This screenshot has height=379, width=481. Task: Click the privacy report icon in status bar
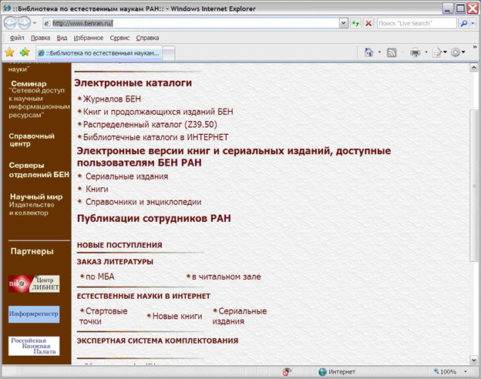(x=287, y=371)
